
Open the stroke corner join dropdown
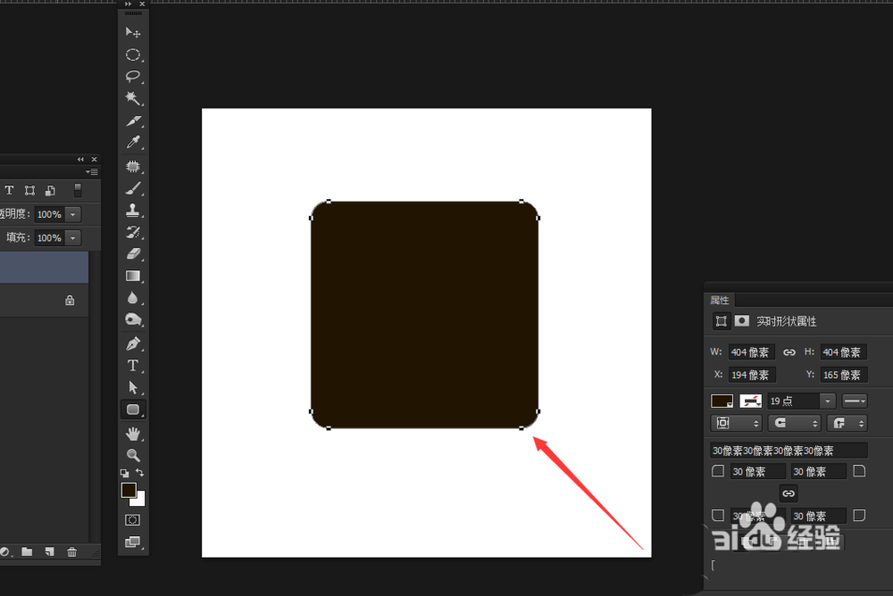click(x=847, y=423)
